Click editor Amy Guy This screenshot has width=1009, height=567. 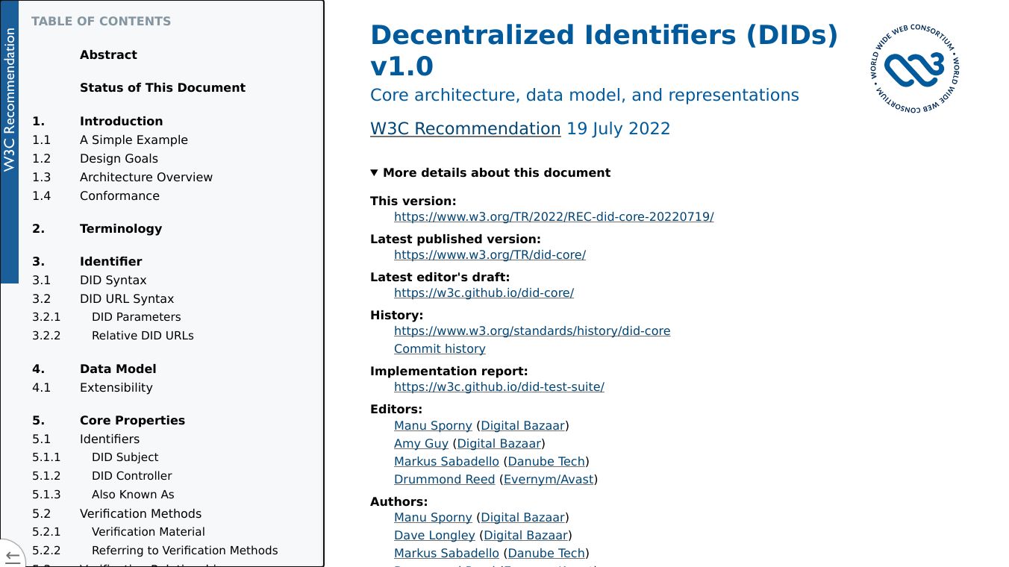tap(421, 443)
